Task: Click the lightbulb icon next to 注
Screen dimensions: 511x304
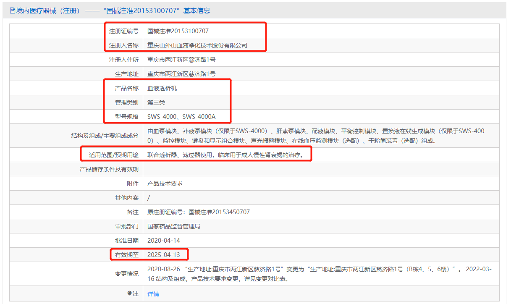Action: pyautogui.click(x=130, y=294)
